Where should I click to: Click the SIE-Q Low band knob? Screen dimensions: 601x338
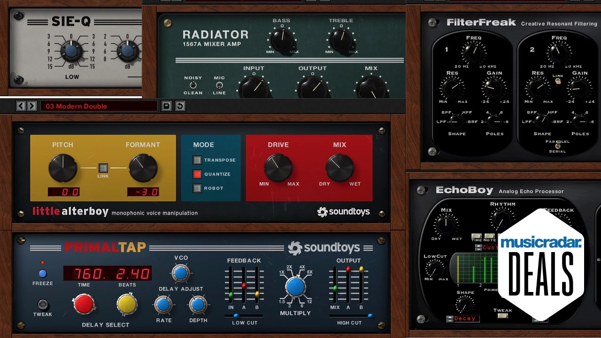coord(71,51)
